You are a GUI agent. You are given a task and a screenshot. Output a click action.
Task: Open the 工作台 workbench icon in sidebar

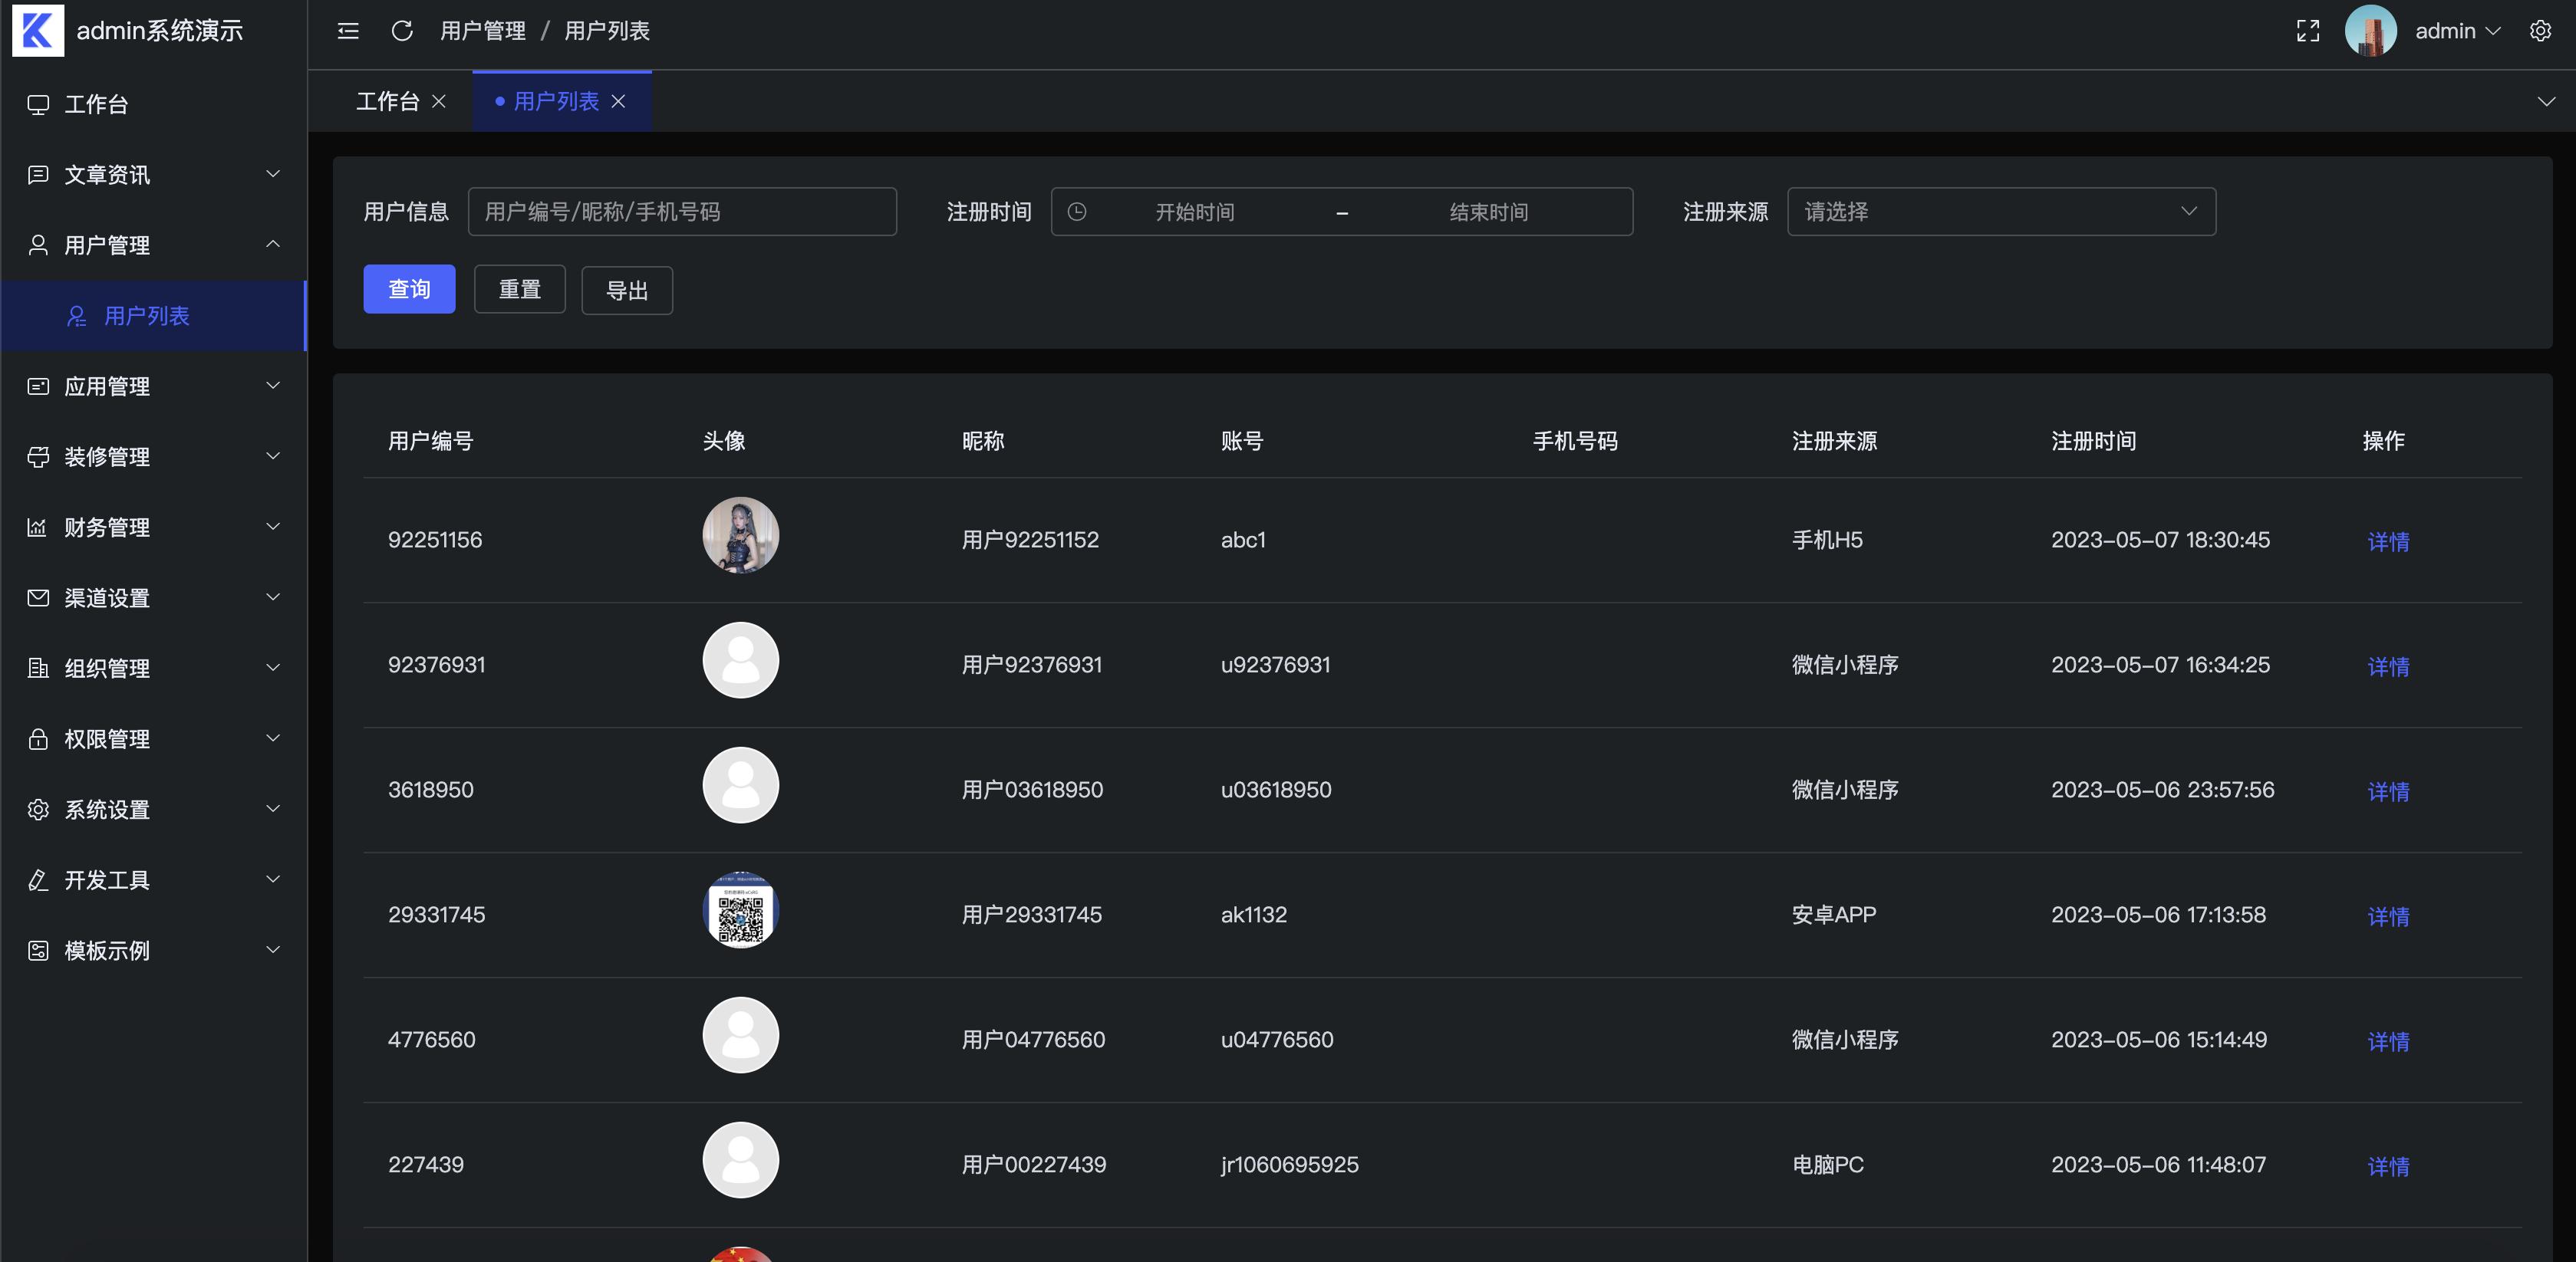coord(39,104)
